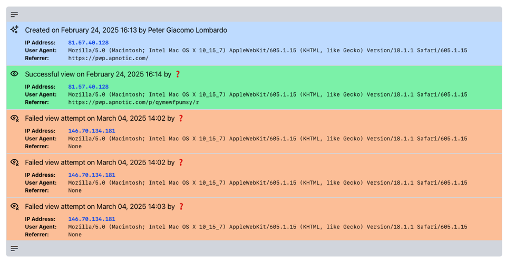Click red question mark on first 14:02 failed attempt

(x=181, y=119)
